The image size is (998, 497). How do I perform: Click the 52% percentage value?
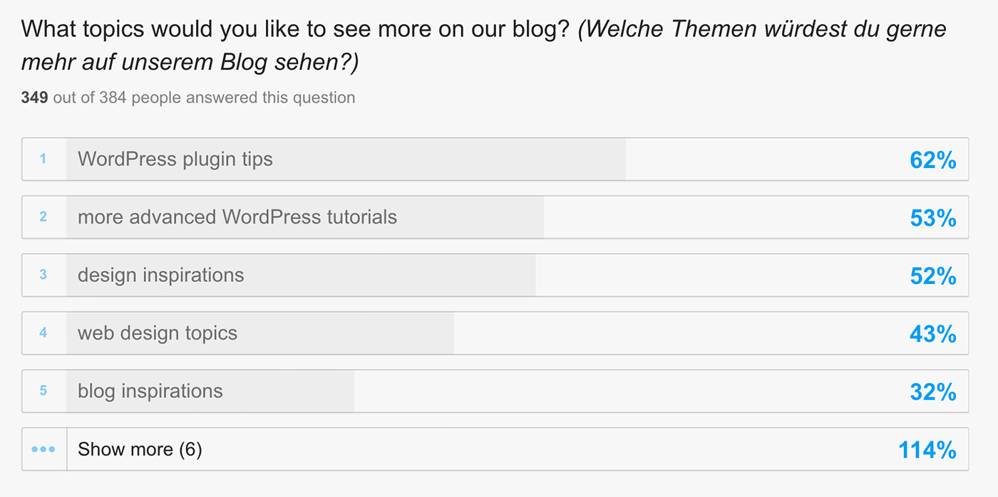point(932,276)
